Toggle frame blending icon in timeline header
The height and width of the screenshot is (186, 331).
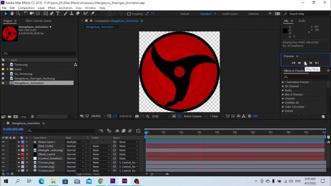(x=124, y=131)
